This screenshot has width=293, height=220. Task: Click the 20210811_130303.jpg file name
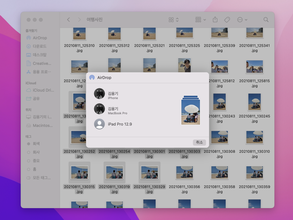tap(184, 154)
